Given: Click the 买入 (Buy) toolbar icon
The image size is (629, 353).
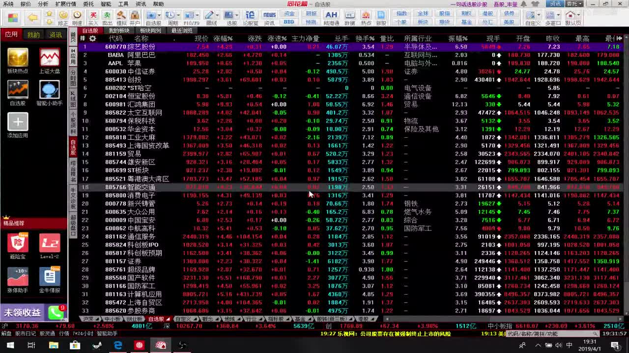Looking at the screenshot, I should point(93,18).
